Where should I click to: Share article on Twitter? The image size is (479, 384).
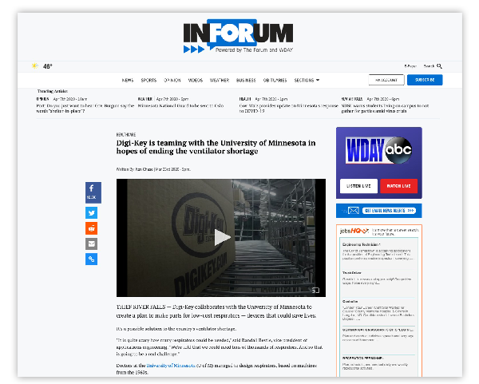91,212
